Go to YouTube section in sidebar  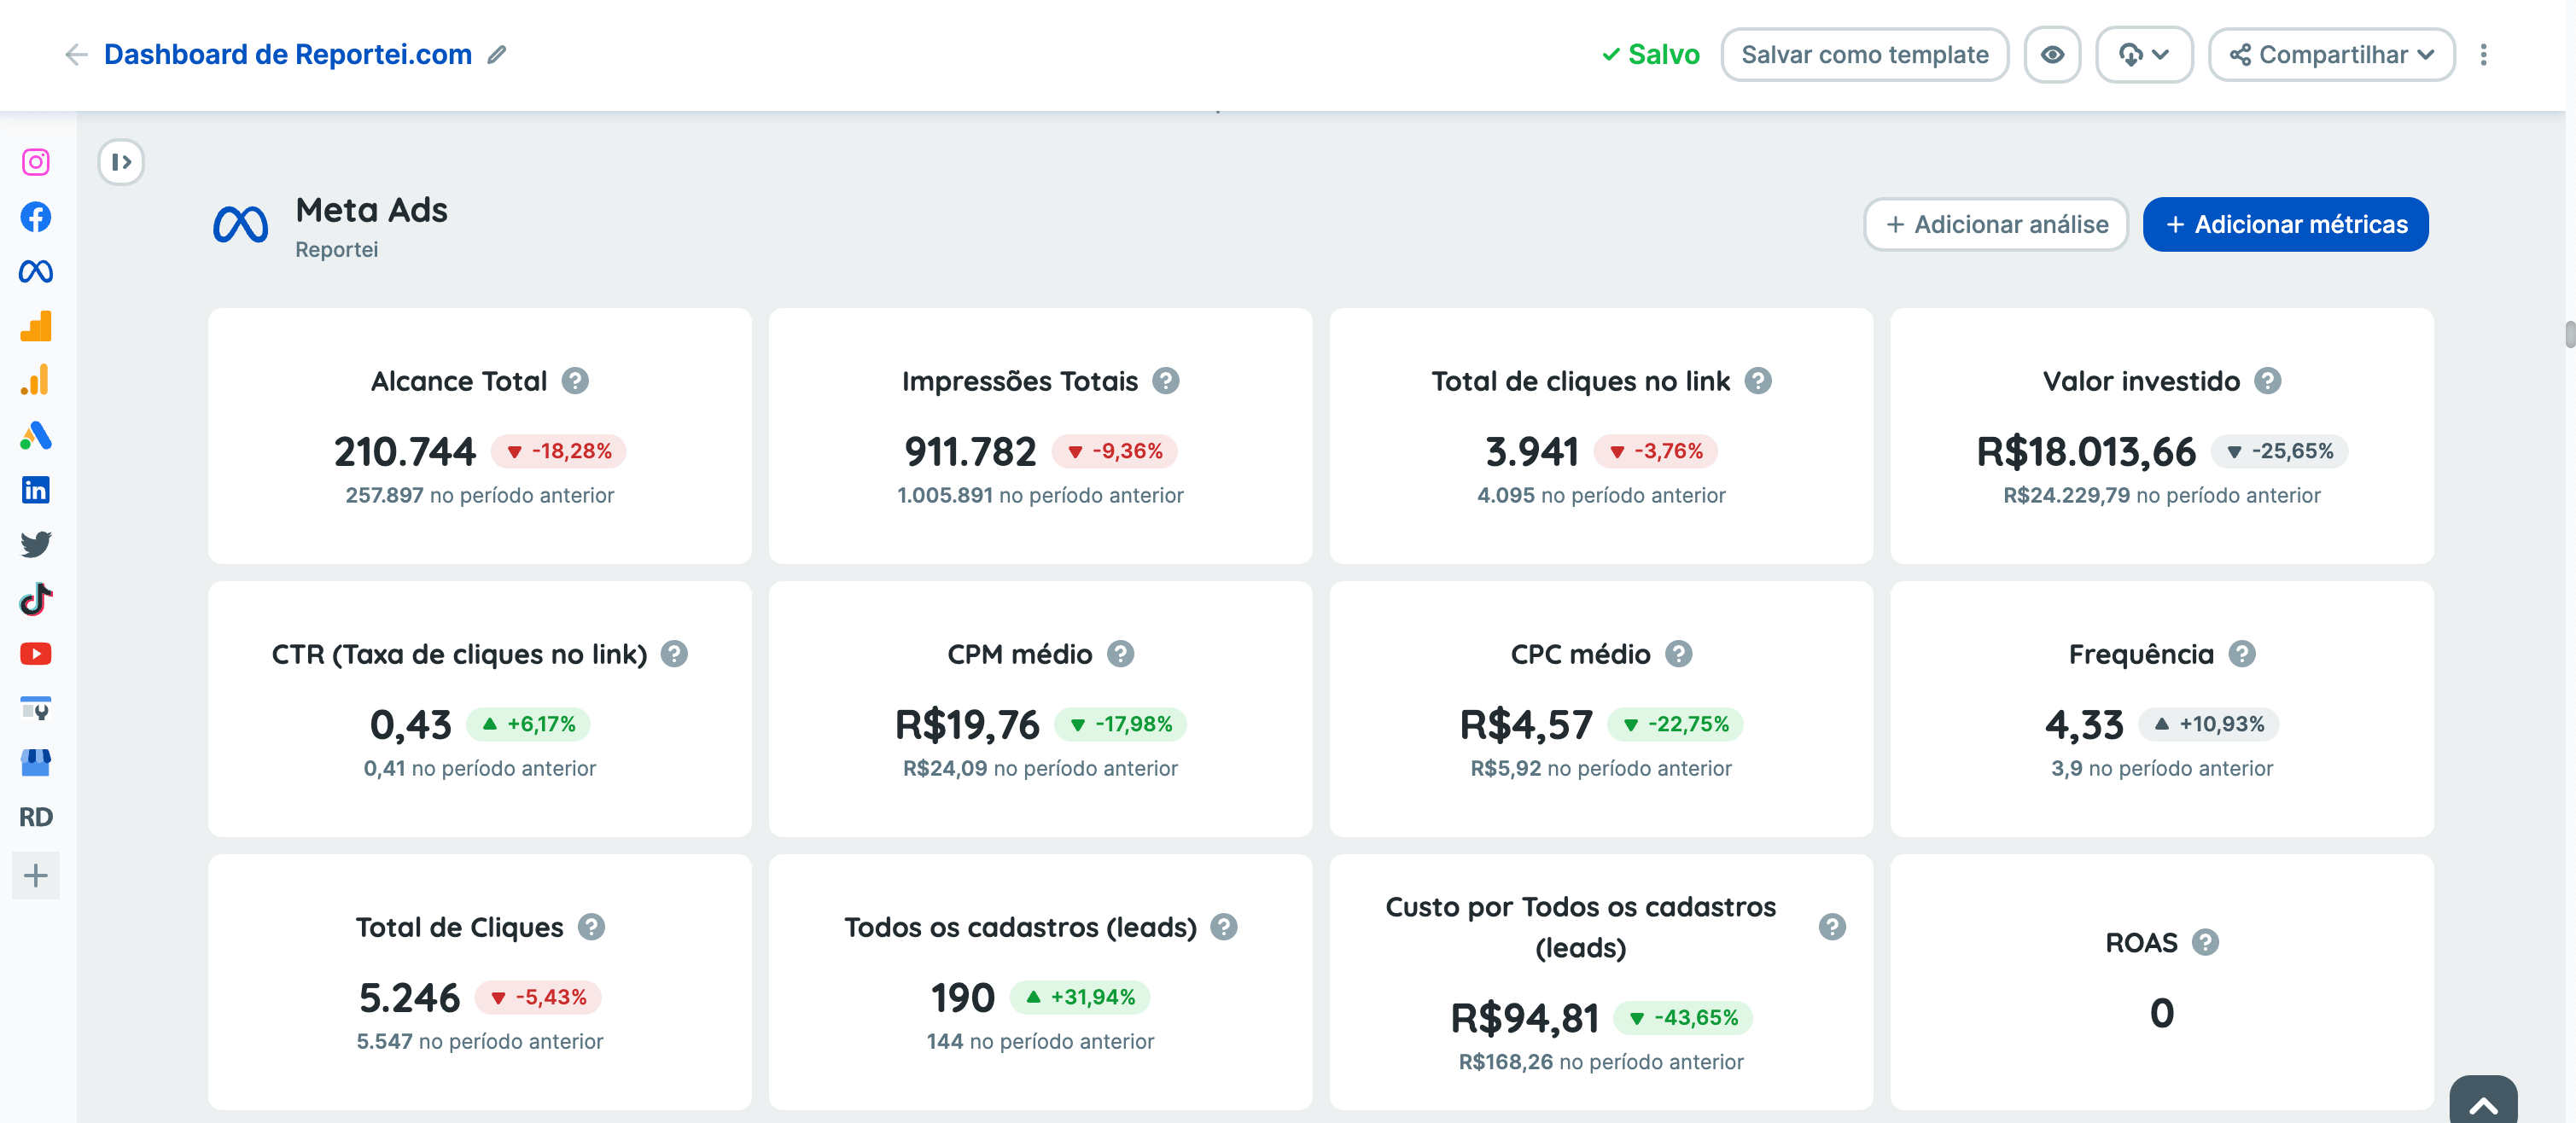click(x=36, y=654)
